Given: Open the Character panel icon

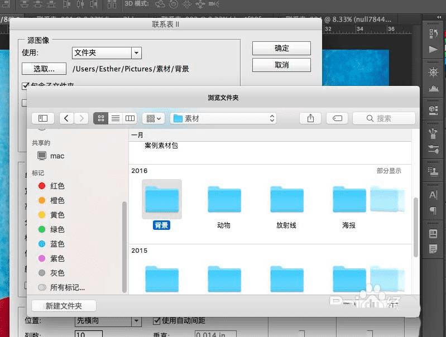Looking at the screenshot, I should [433, 195].
